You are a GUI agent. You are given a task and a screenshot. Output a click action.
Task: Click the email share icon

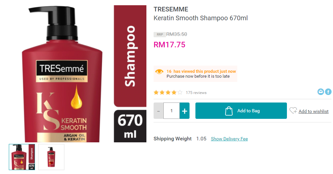click(x=321, y=92)
